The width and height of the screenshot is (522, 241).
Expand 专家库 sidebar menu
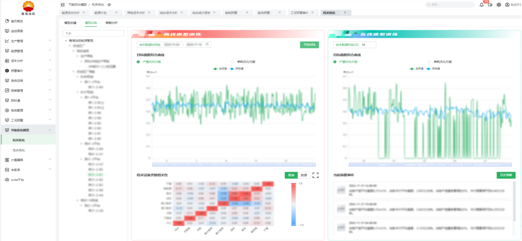click(50, 170)
